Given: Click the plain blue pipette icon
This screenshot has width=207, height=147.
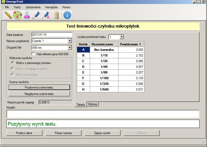Looking at the screenshot, I should (x=36, y=15).
